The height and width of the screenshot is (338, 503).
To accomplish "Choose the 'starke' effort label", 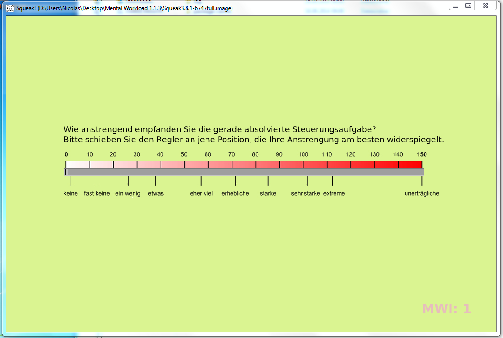I will pos(268,193).
